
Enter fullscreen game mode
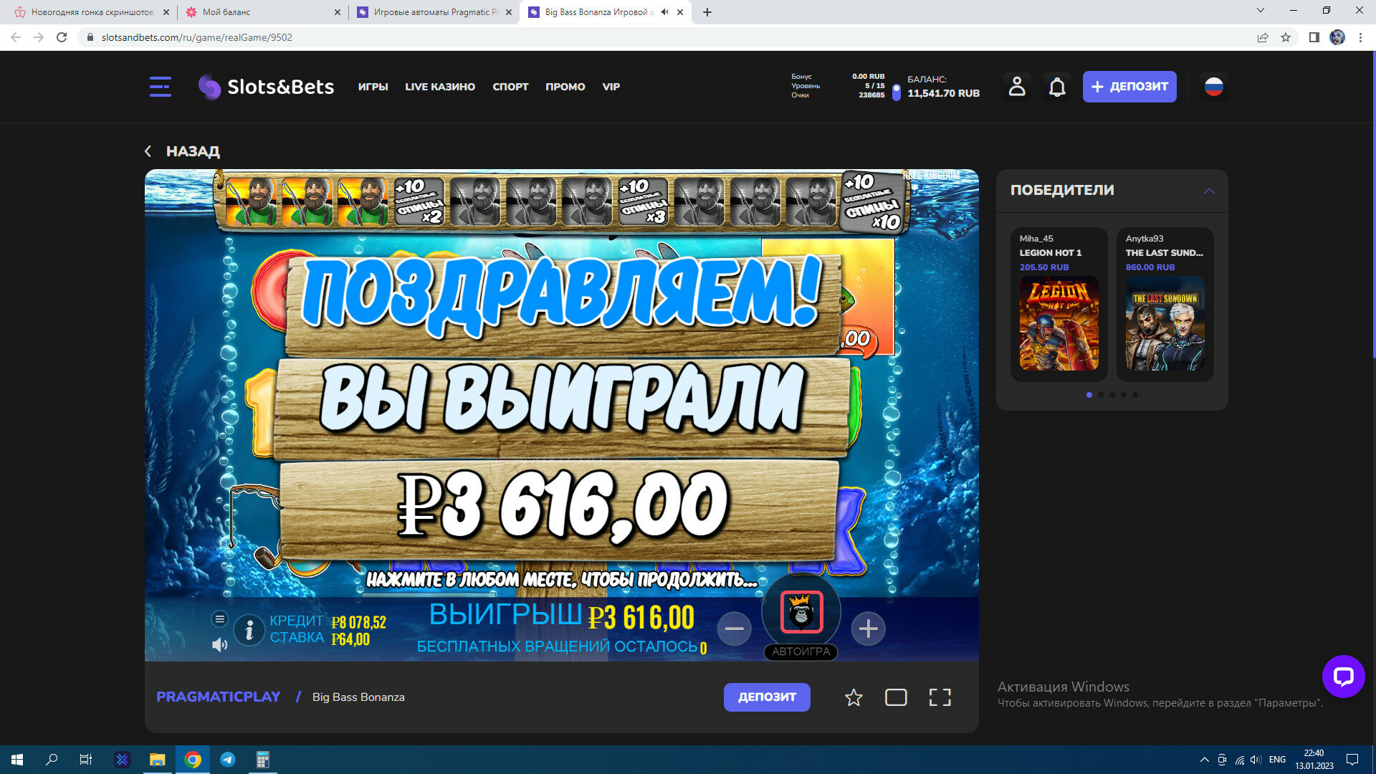click(x=940, y=697)
